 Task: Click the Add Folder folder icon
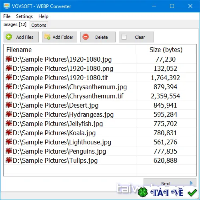click(47, 37)
